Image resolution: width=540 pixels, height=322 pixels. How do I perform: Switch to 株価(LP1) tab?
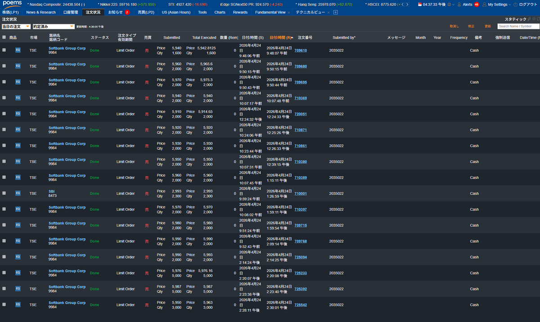[11, 12]
